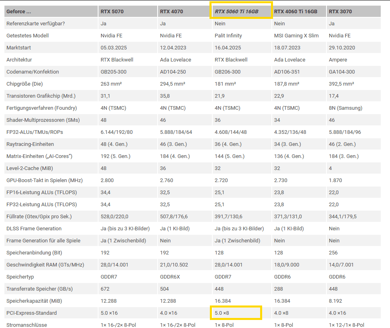390x328 pixels.
Task: Select codename GB206-300
Action: [x=228, y=72]
